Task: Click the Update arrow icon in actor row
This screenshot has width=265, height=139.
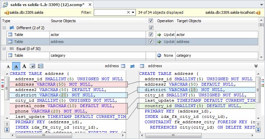Action: coord(159,35)
